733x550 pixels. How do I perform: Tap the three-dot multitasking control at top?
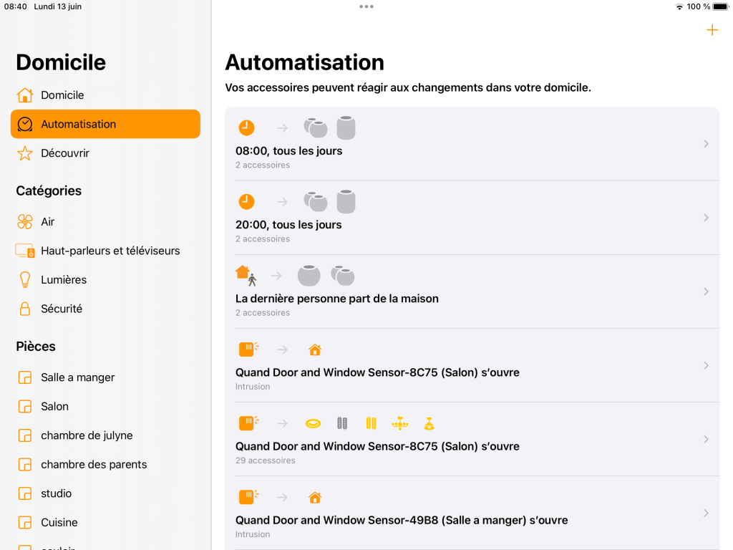click(366, 6)
